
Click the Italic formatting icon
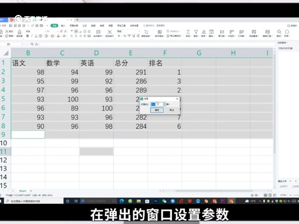[x=32, y=36]
